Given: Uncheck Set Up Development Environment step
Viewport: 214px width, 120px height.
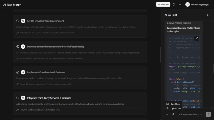Looking at the screenshot, I should [x=18, y=21].
